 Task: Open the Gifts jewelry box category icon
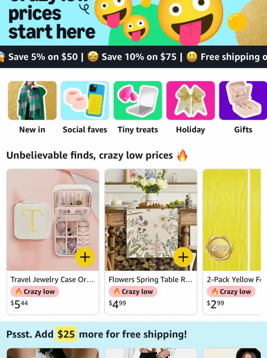(x=243, y=100)
